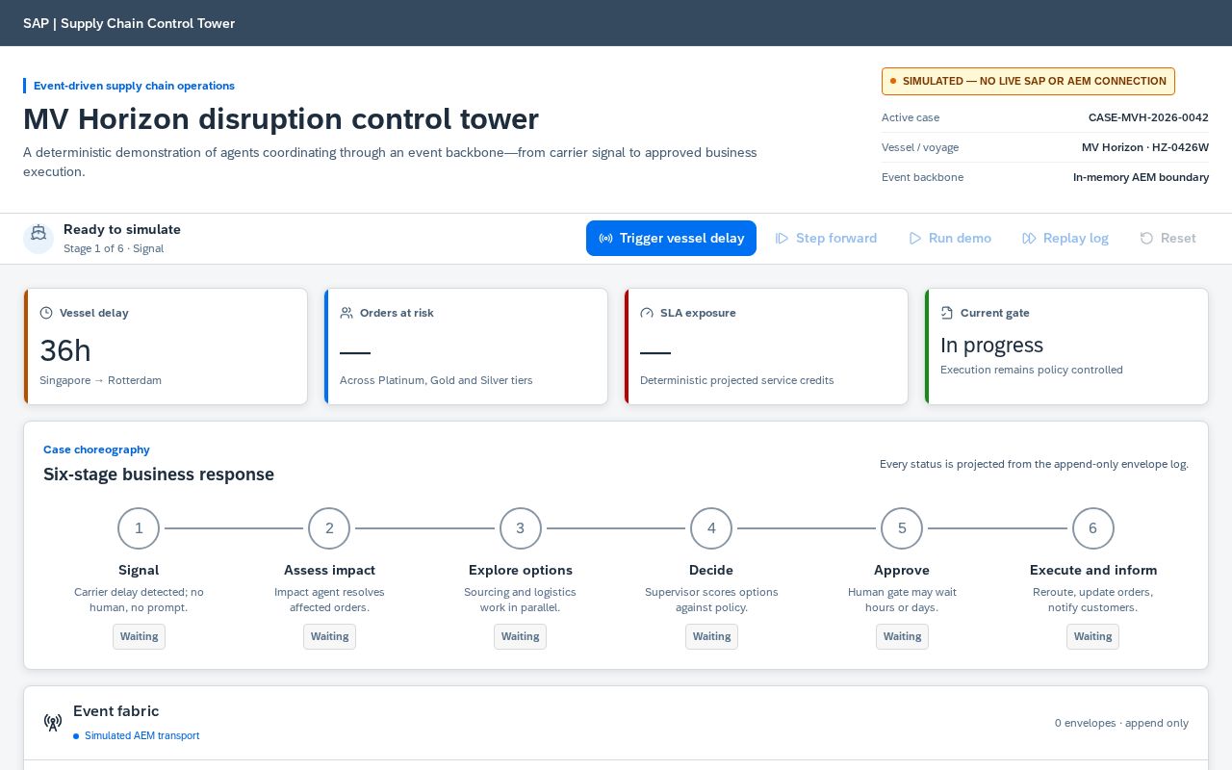Image resolution: width=1232 pixels, height=770 pixels.
Task: Click the Case choreography label
Action: tap(96, 449)
